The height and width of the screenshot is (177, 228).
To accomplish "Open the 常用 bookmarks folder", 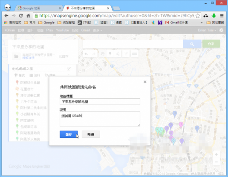I will click(30, 23).
